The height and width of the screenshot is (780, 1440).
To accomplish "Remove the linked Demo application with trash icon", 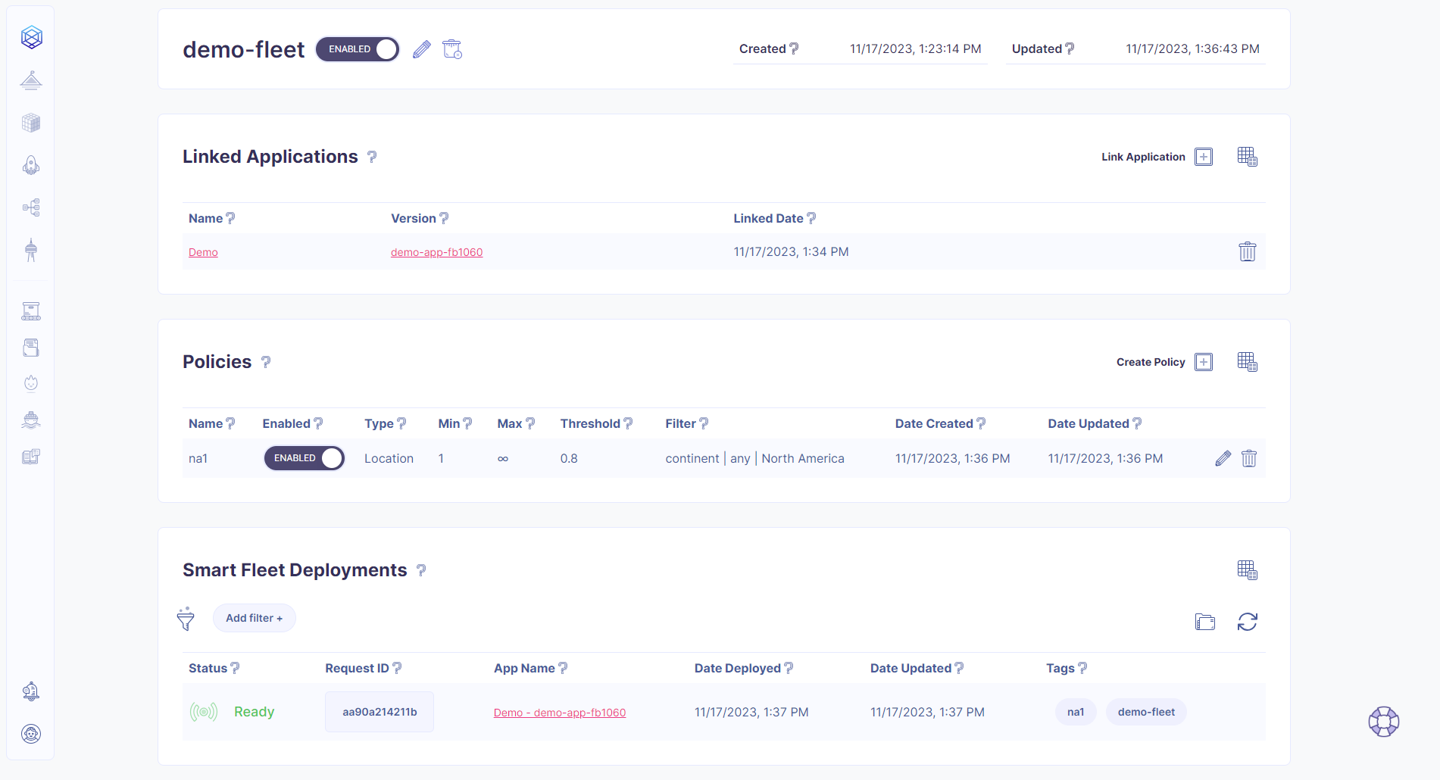I will [1247, 251].
